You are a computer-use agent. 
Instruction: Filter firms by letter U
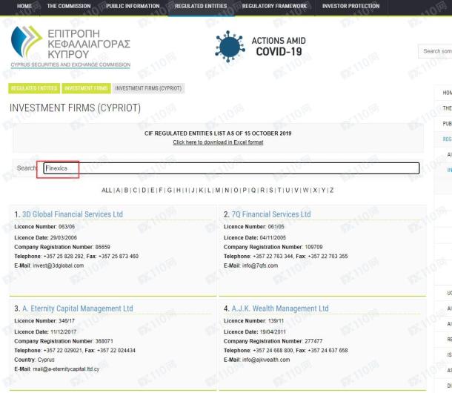click(288, 190)
